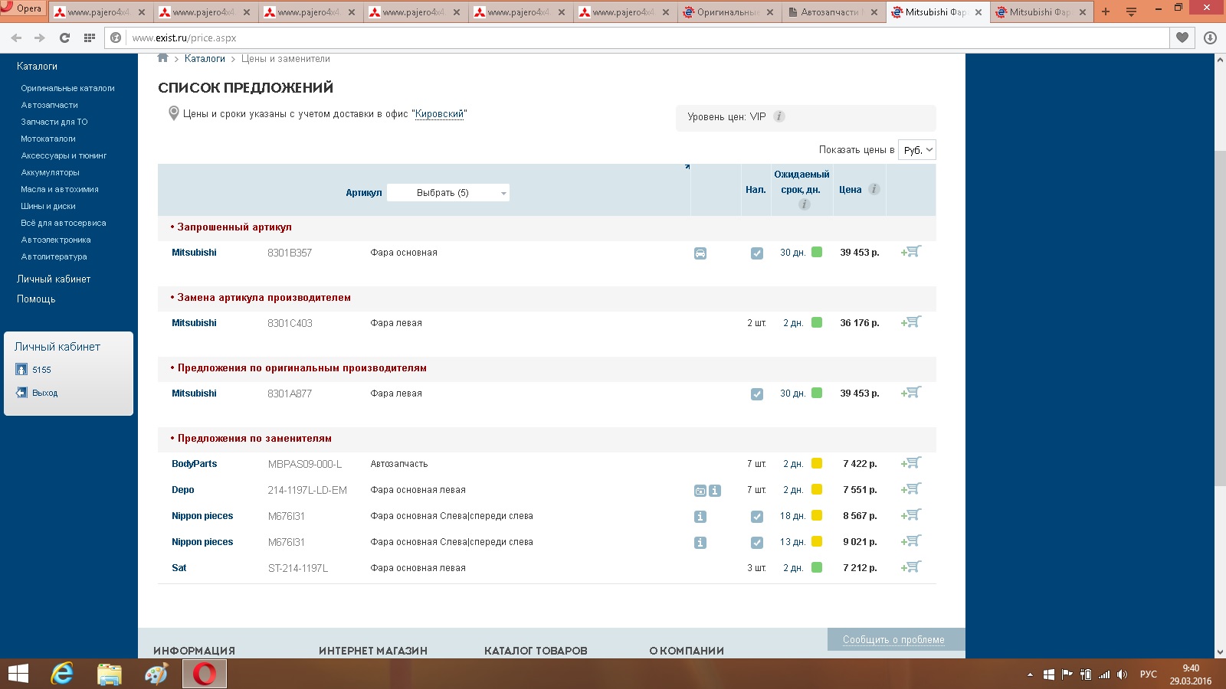Click photo icon in Depo row

[x=700, y=491]
